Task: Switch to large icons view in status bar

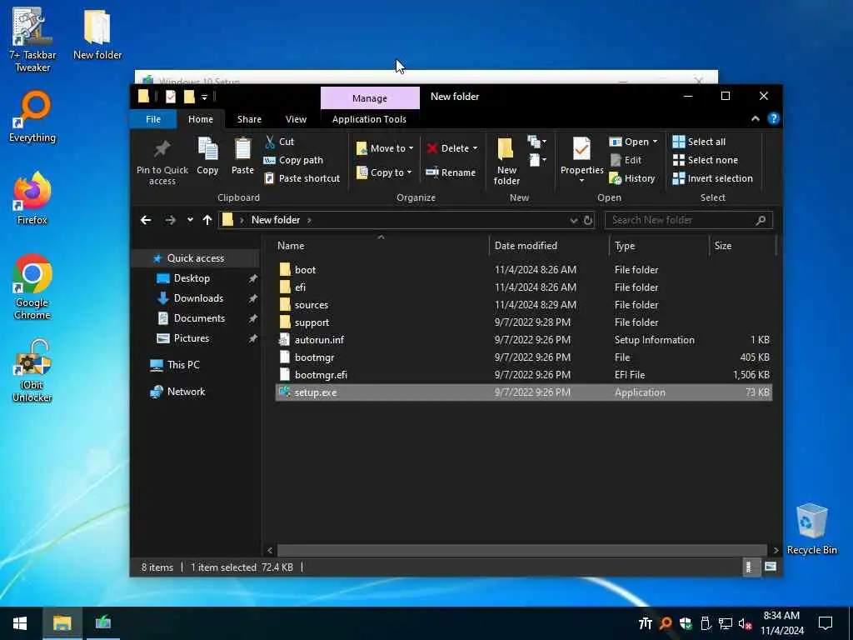Action: click(771, 567)
